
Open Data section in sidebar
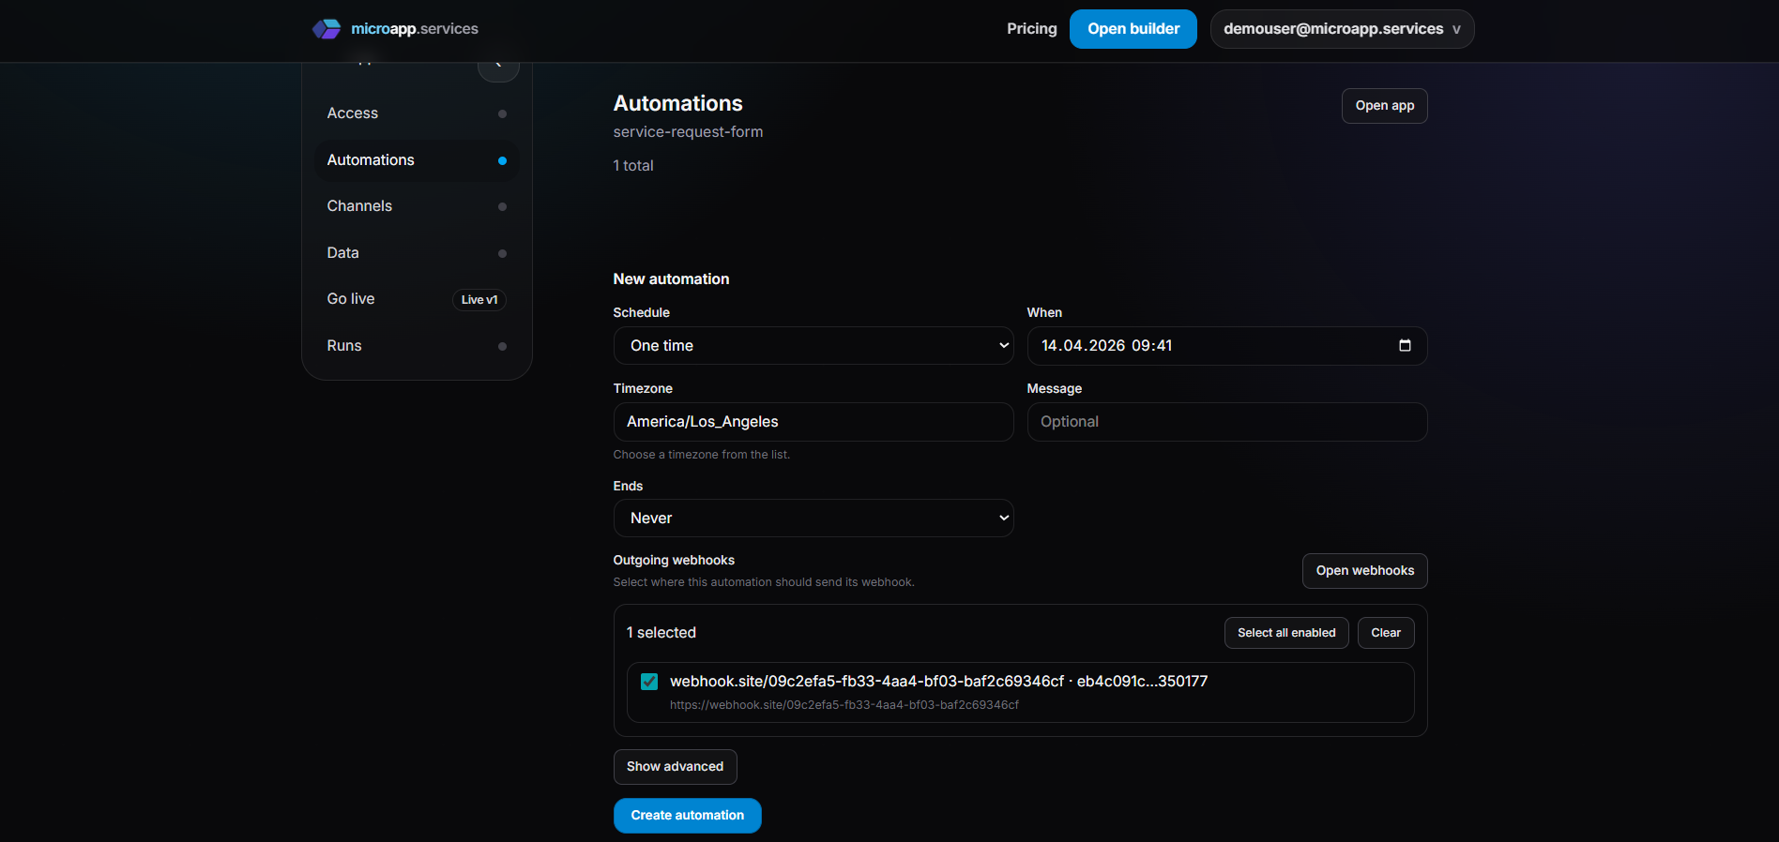pos(417,253)
